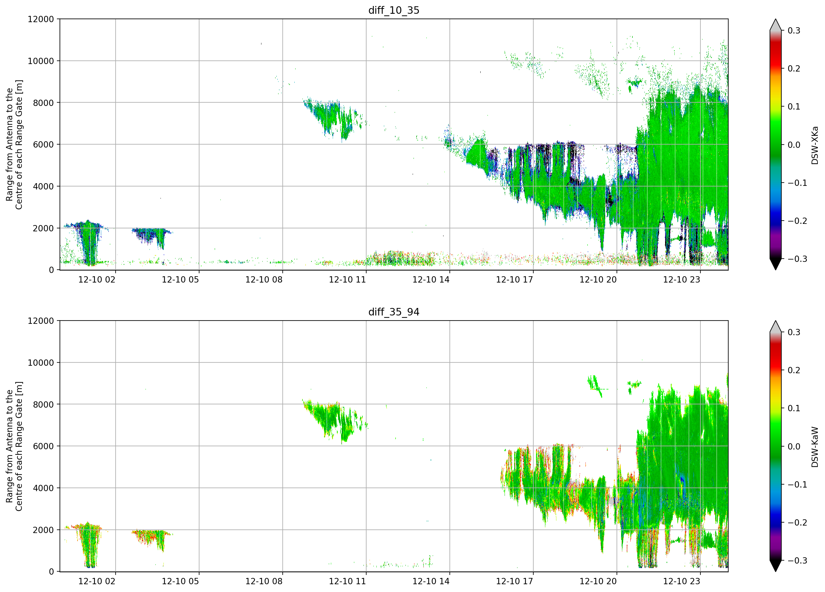Click '−0.3' tick on DSW-KaW colorbar

click(x=797, y=560)
